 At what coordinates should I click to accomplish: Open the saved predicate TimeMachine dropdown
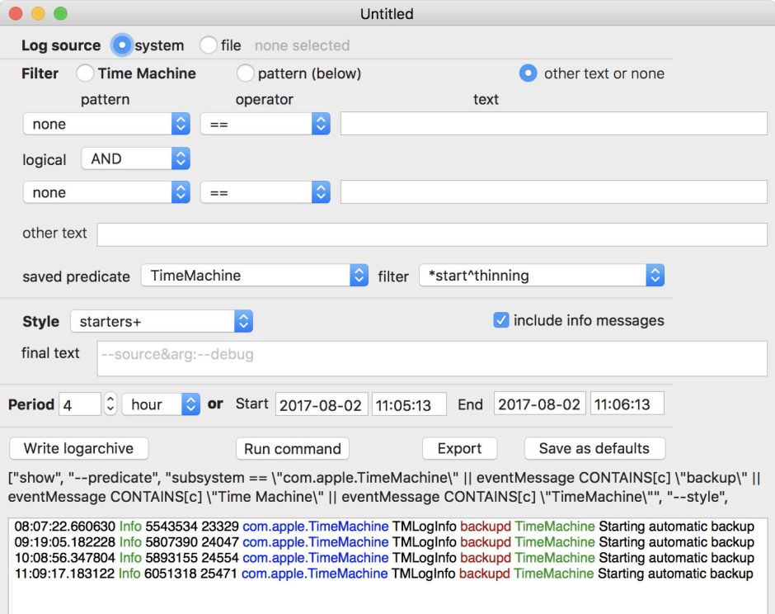[254, 276]
